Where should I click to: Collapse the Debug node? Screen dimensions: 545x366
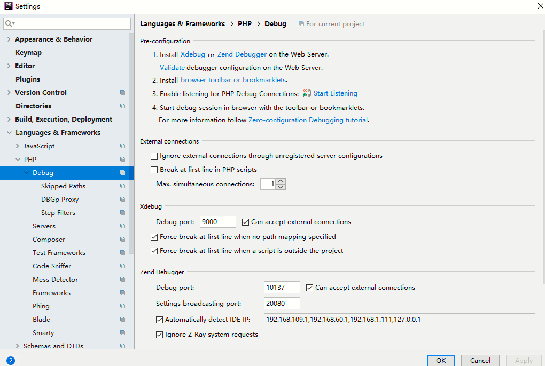pos(26,173)
